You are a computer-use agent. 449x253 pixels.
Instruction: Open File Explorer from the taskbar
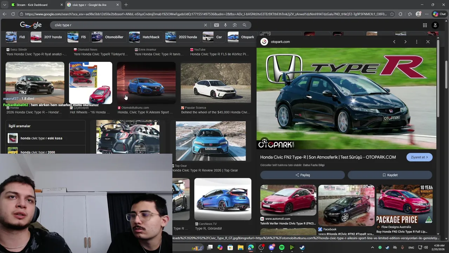(x=241, y=248)
